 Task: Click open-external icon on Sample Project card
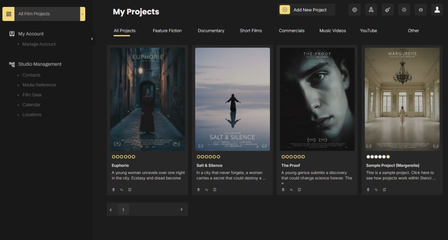(x=384, y=189)
